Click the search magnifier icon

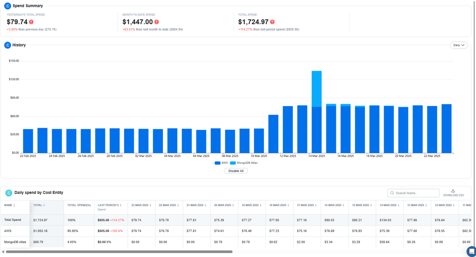392,193
